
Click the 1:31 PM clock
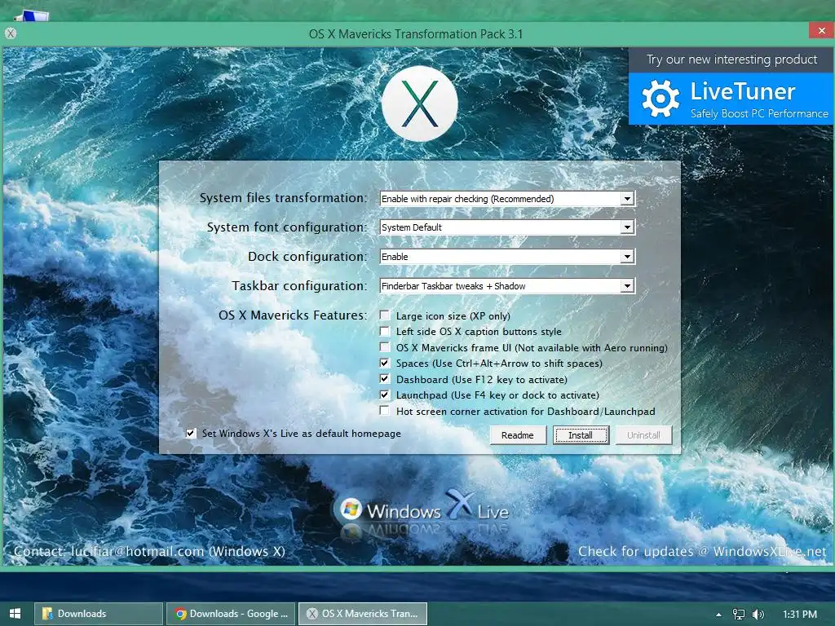[800, 614]
